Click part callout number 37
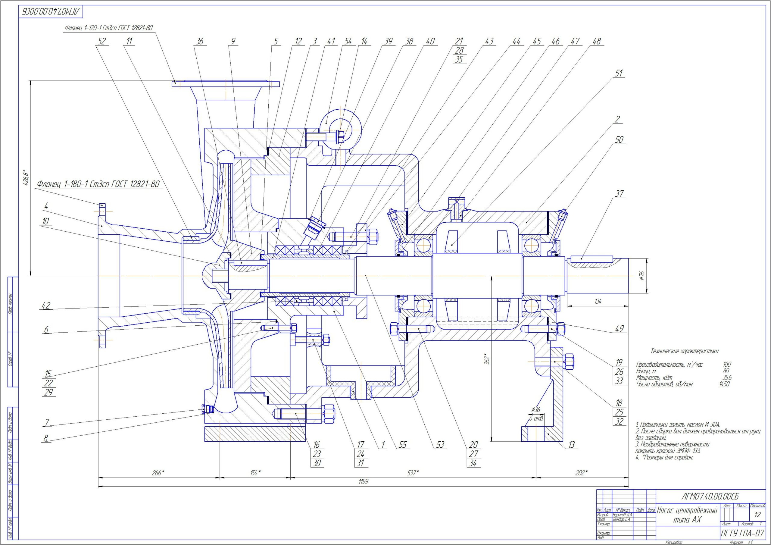 click(x=619, y=193)
